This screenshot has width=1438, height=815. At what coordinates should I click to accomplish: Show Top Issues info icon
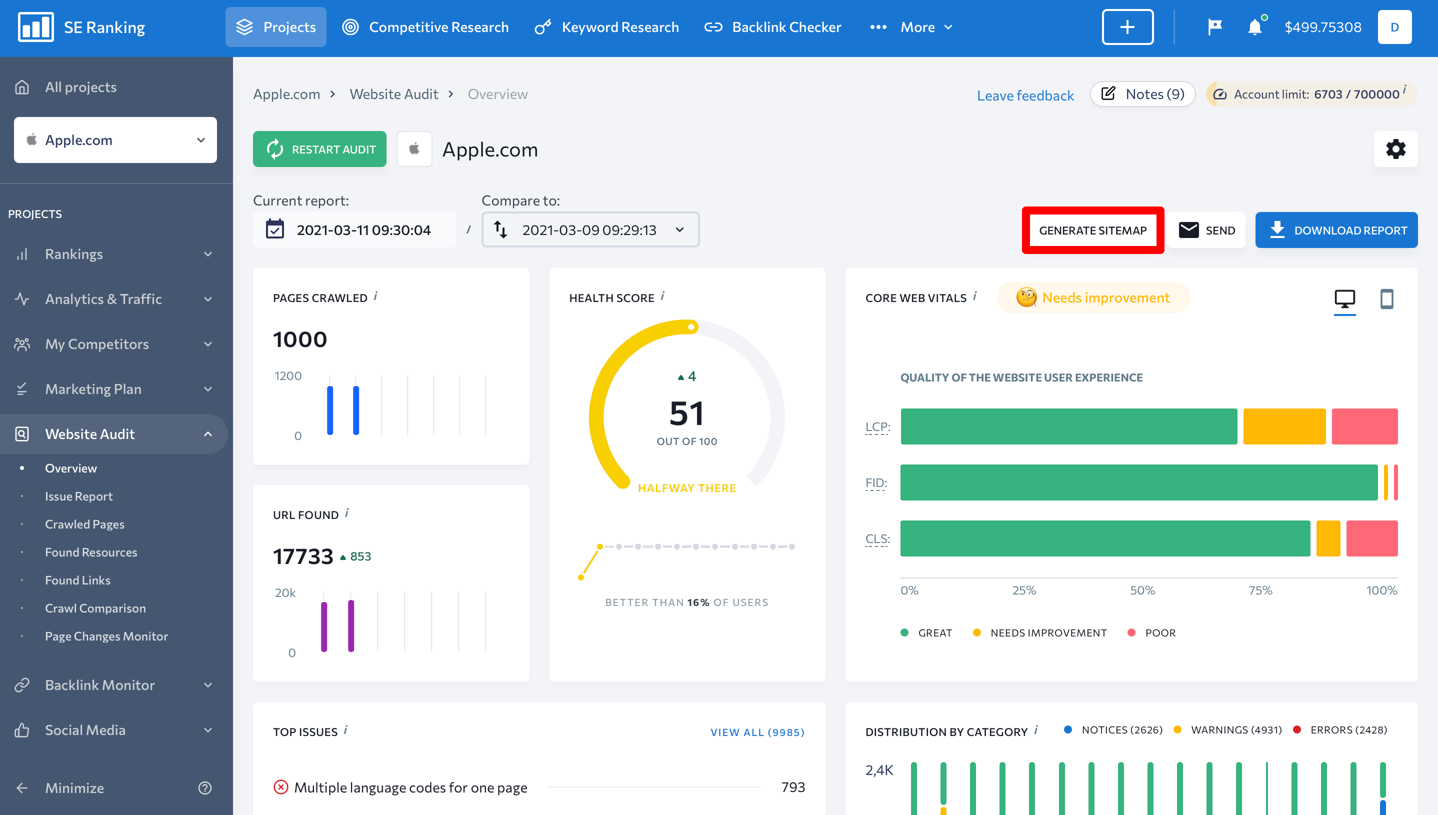345,730
